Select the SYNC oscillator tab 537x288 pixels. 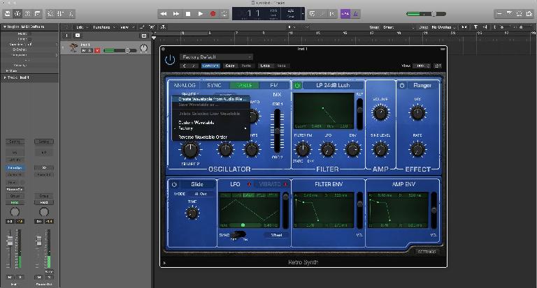tap(215, 85)
